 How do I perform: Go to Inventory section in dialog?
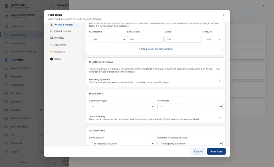point(59,38)
